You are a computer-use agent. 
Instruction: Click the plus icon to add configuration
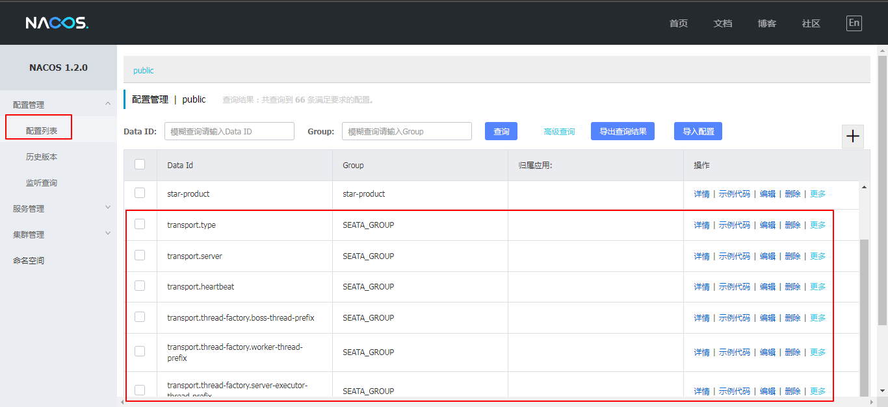[853, 136]
